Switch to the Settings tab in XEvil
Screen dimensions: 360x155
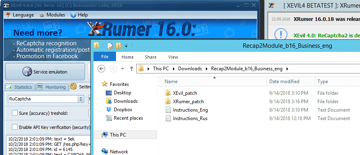pyautogui.click(x=80, y=87)
